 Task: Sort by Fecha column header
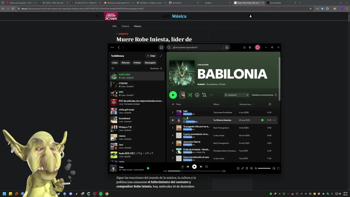point(247,104)
